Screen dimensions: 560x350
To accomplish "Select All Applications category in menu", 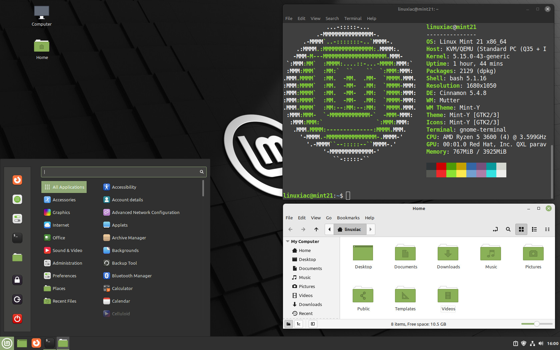I will (64, 187).
